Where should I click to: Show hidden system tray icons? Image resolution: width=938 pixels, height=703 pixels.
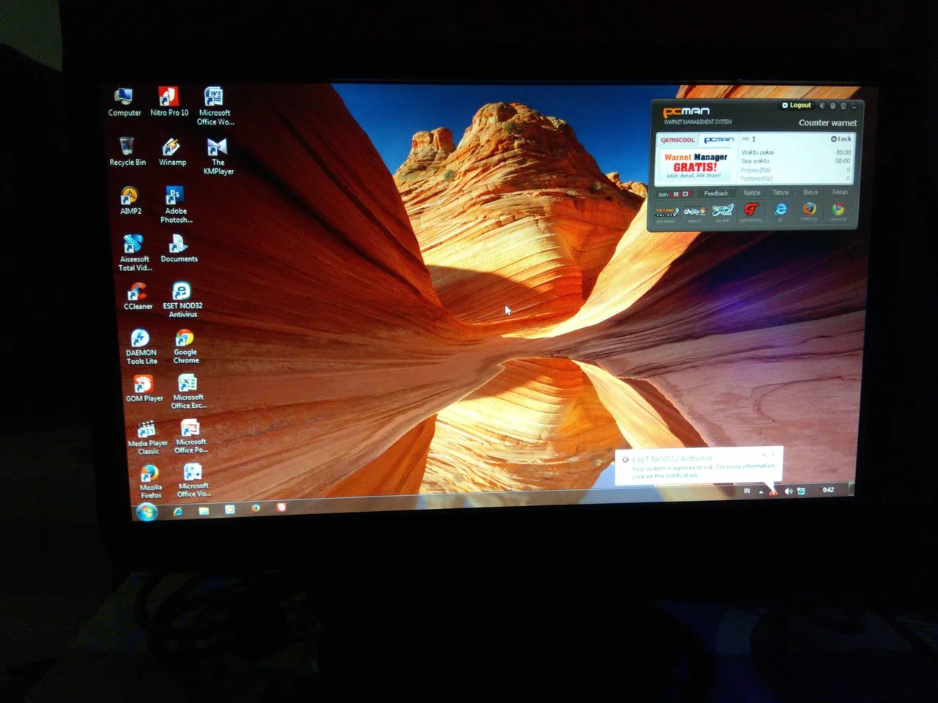click(x=761, y=491)
